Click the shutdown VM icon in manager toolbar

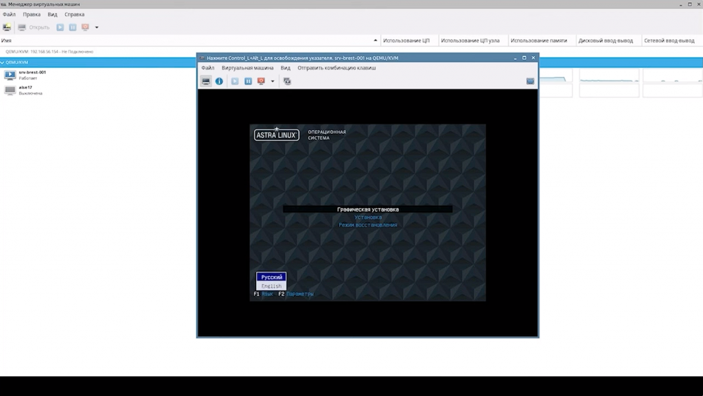click(85, 27)
